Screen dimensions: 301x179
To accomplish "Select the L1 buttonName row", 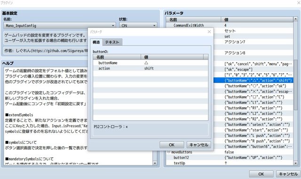I will [x=253, y=102].
